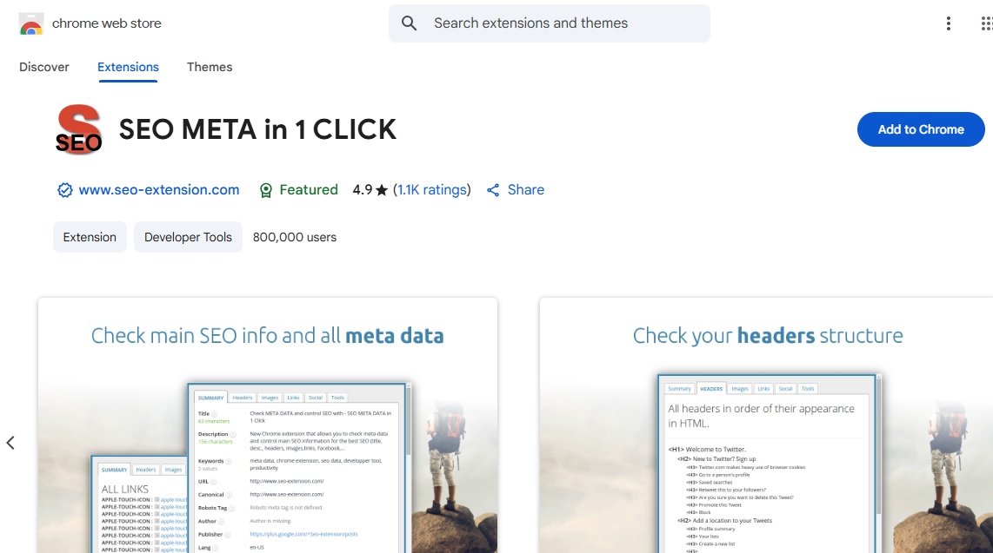Switch to the Discover tab
The height and width of the screenshot is (553, 993).
tap(43, 67)
